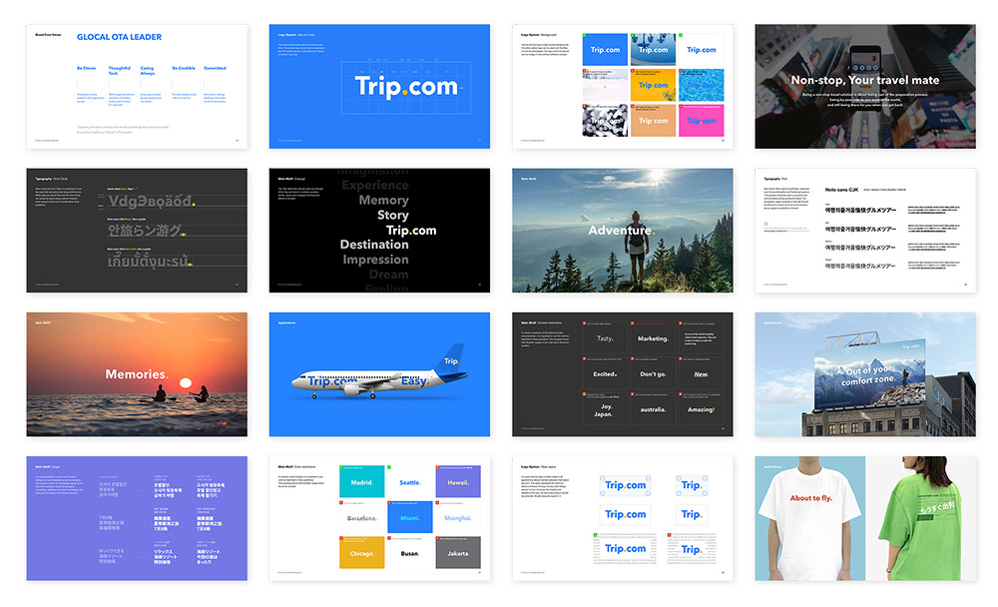The image size is (998, 607).
Task: Open the Noto Sans CJK typography slide
Action: (864, 231)
